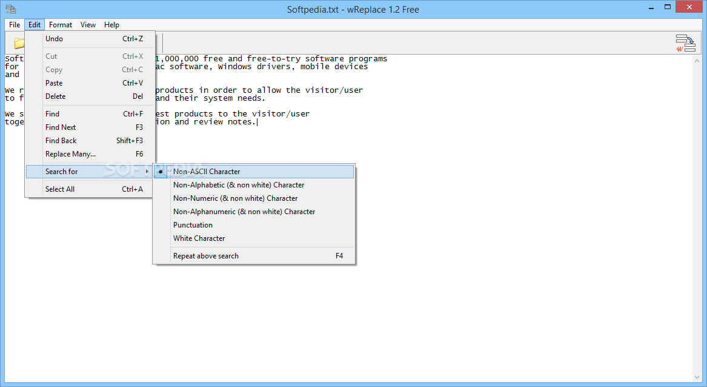Choose Paste from the Edit menu
The height and width of the screenshot is (387, 707).
[90, 83]
